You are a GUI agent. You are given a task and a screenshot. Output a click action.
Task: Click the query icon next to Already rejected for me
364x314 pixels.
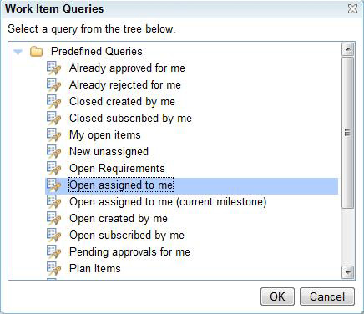[53, 85]
